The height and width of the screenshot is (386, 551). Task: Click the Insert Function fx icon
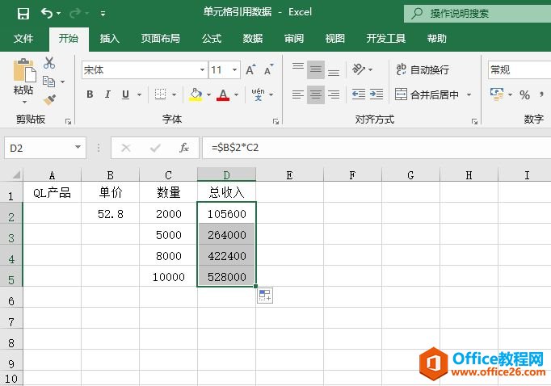tap(184, 148)
